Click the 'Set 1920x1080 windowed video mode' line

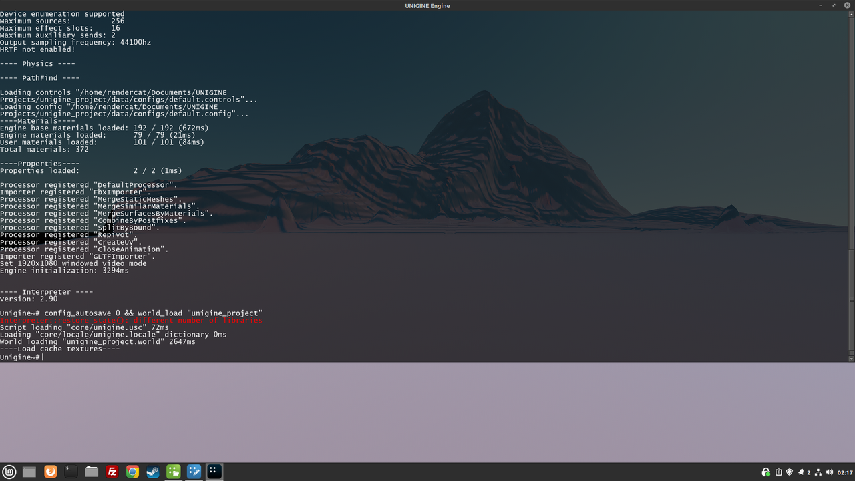(73, 263)
